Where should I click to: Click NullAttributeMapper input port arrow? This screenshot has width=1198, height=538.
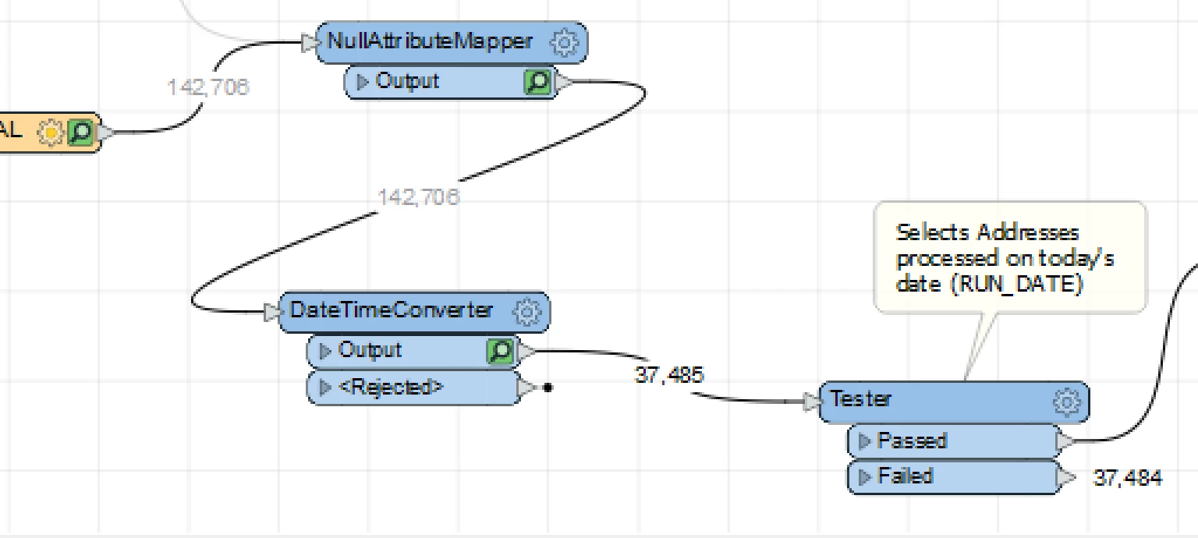(x=310, y=42)
